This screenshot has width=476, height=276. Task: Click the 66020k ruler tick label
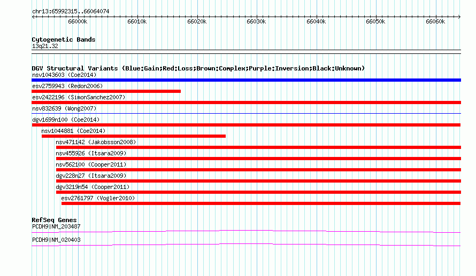(x=197, y=21)
